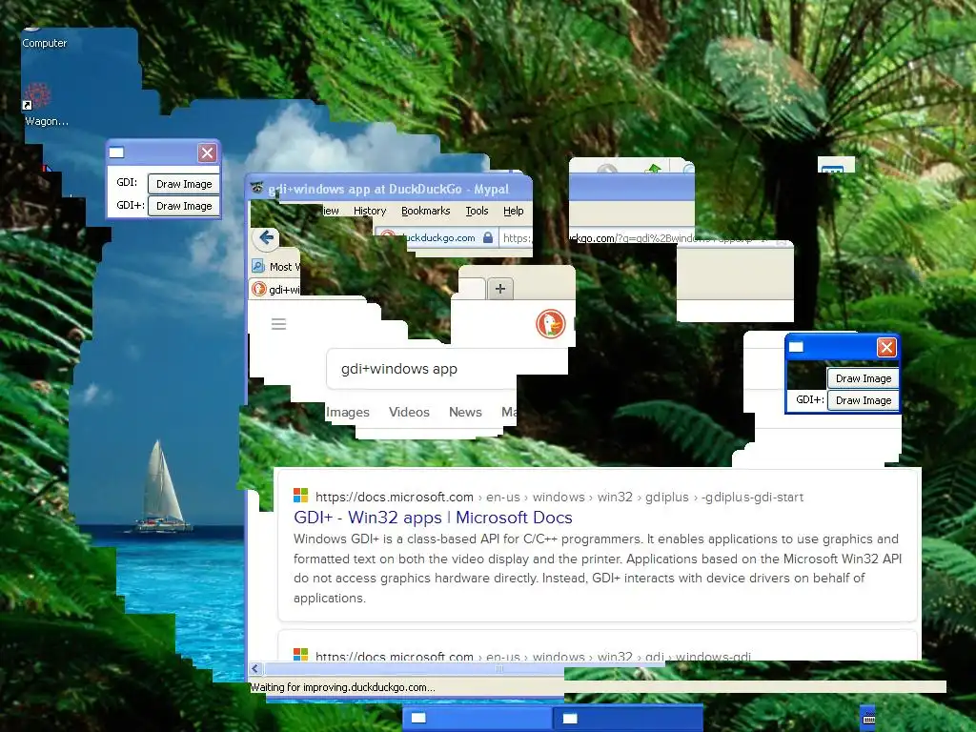Open the DuckDuckGo hamburger menu

coord(279,324)
